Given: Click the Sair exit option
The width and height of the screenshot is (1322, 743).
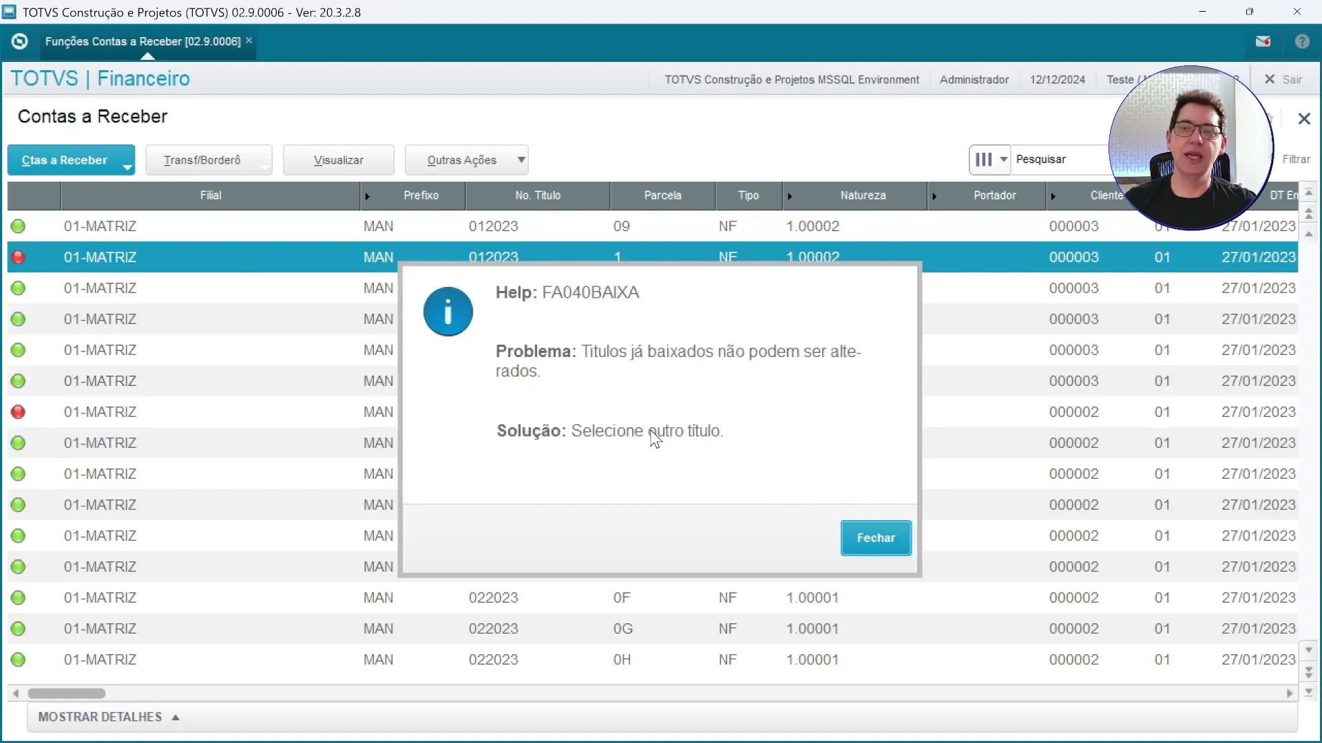Looking at the screenshot, I should click(x=1283, y=79).
